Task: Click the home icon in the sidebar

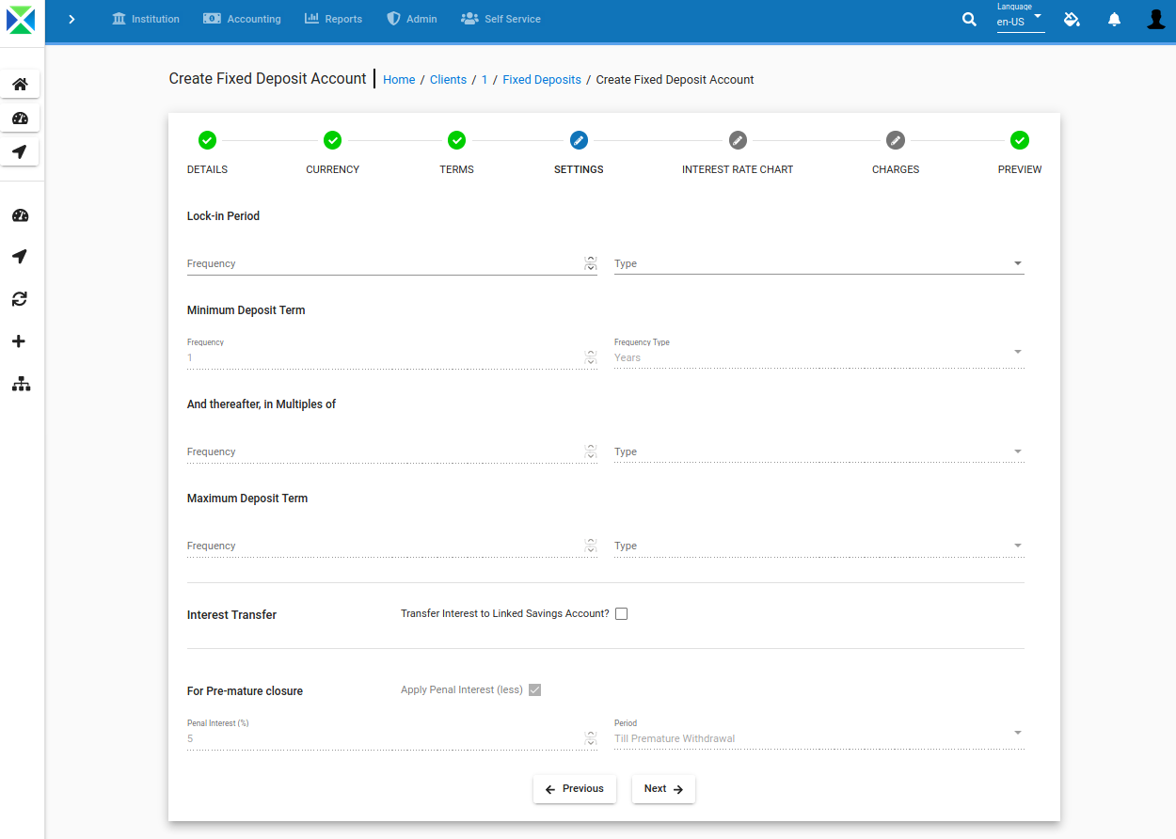Action: 20,84
